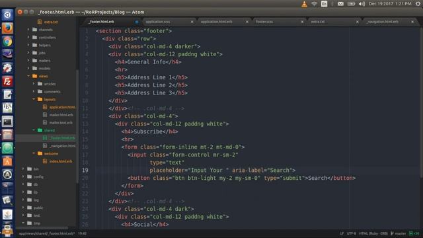This screenshot has height=238, width=423.
Task: Change the LF line ending setting
Action: click(x=342, y=233)
